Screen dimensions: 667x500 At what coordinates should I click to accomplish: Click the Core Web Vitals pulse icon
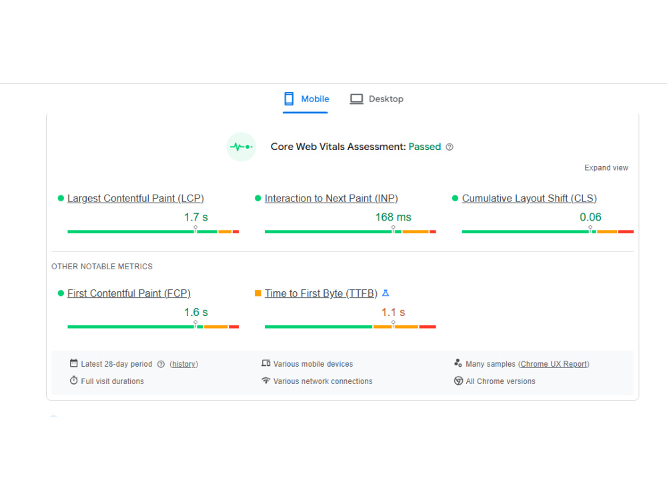coord(241,147)
